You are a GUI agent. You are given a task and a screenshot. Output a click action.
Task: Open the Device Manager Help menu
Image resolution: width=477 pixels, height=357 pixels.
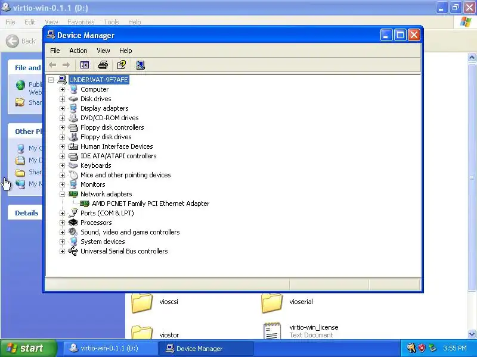click(x=125, y=51)
